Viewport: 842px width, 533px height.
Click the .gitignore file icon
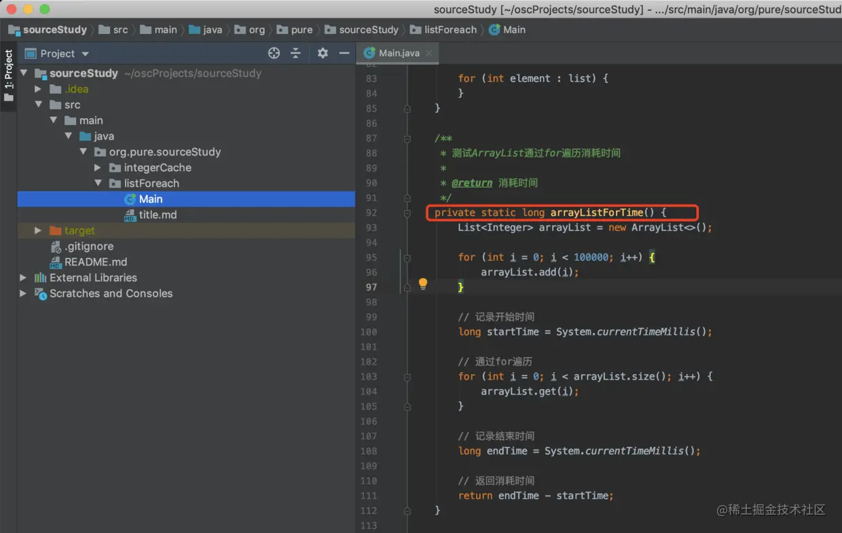56,246
